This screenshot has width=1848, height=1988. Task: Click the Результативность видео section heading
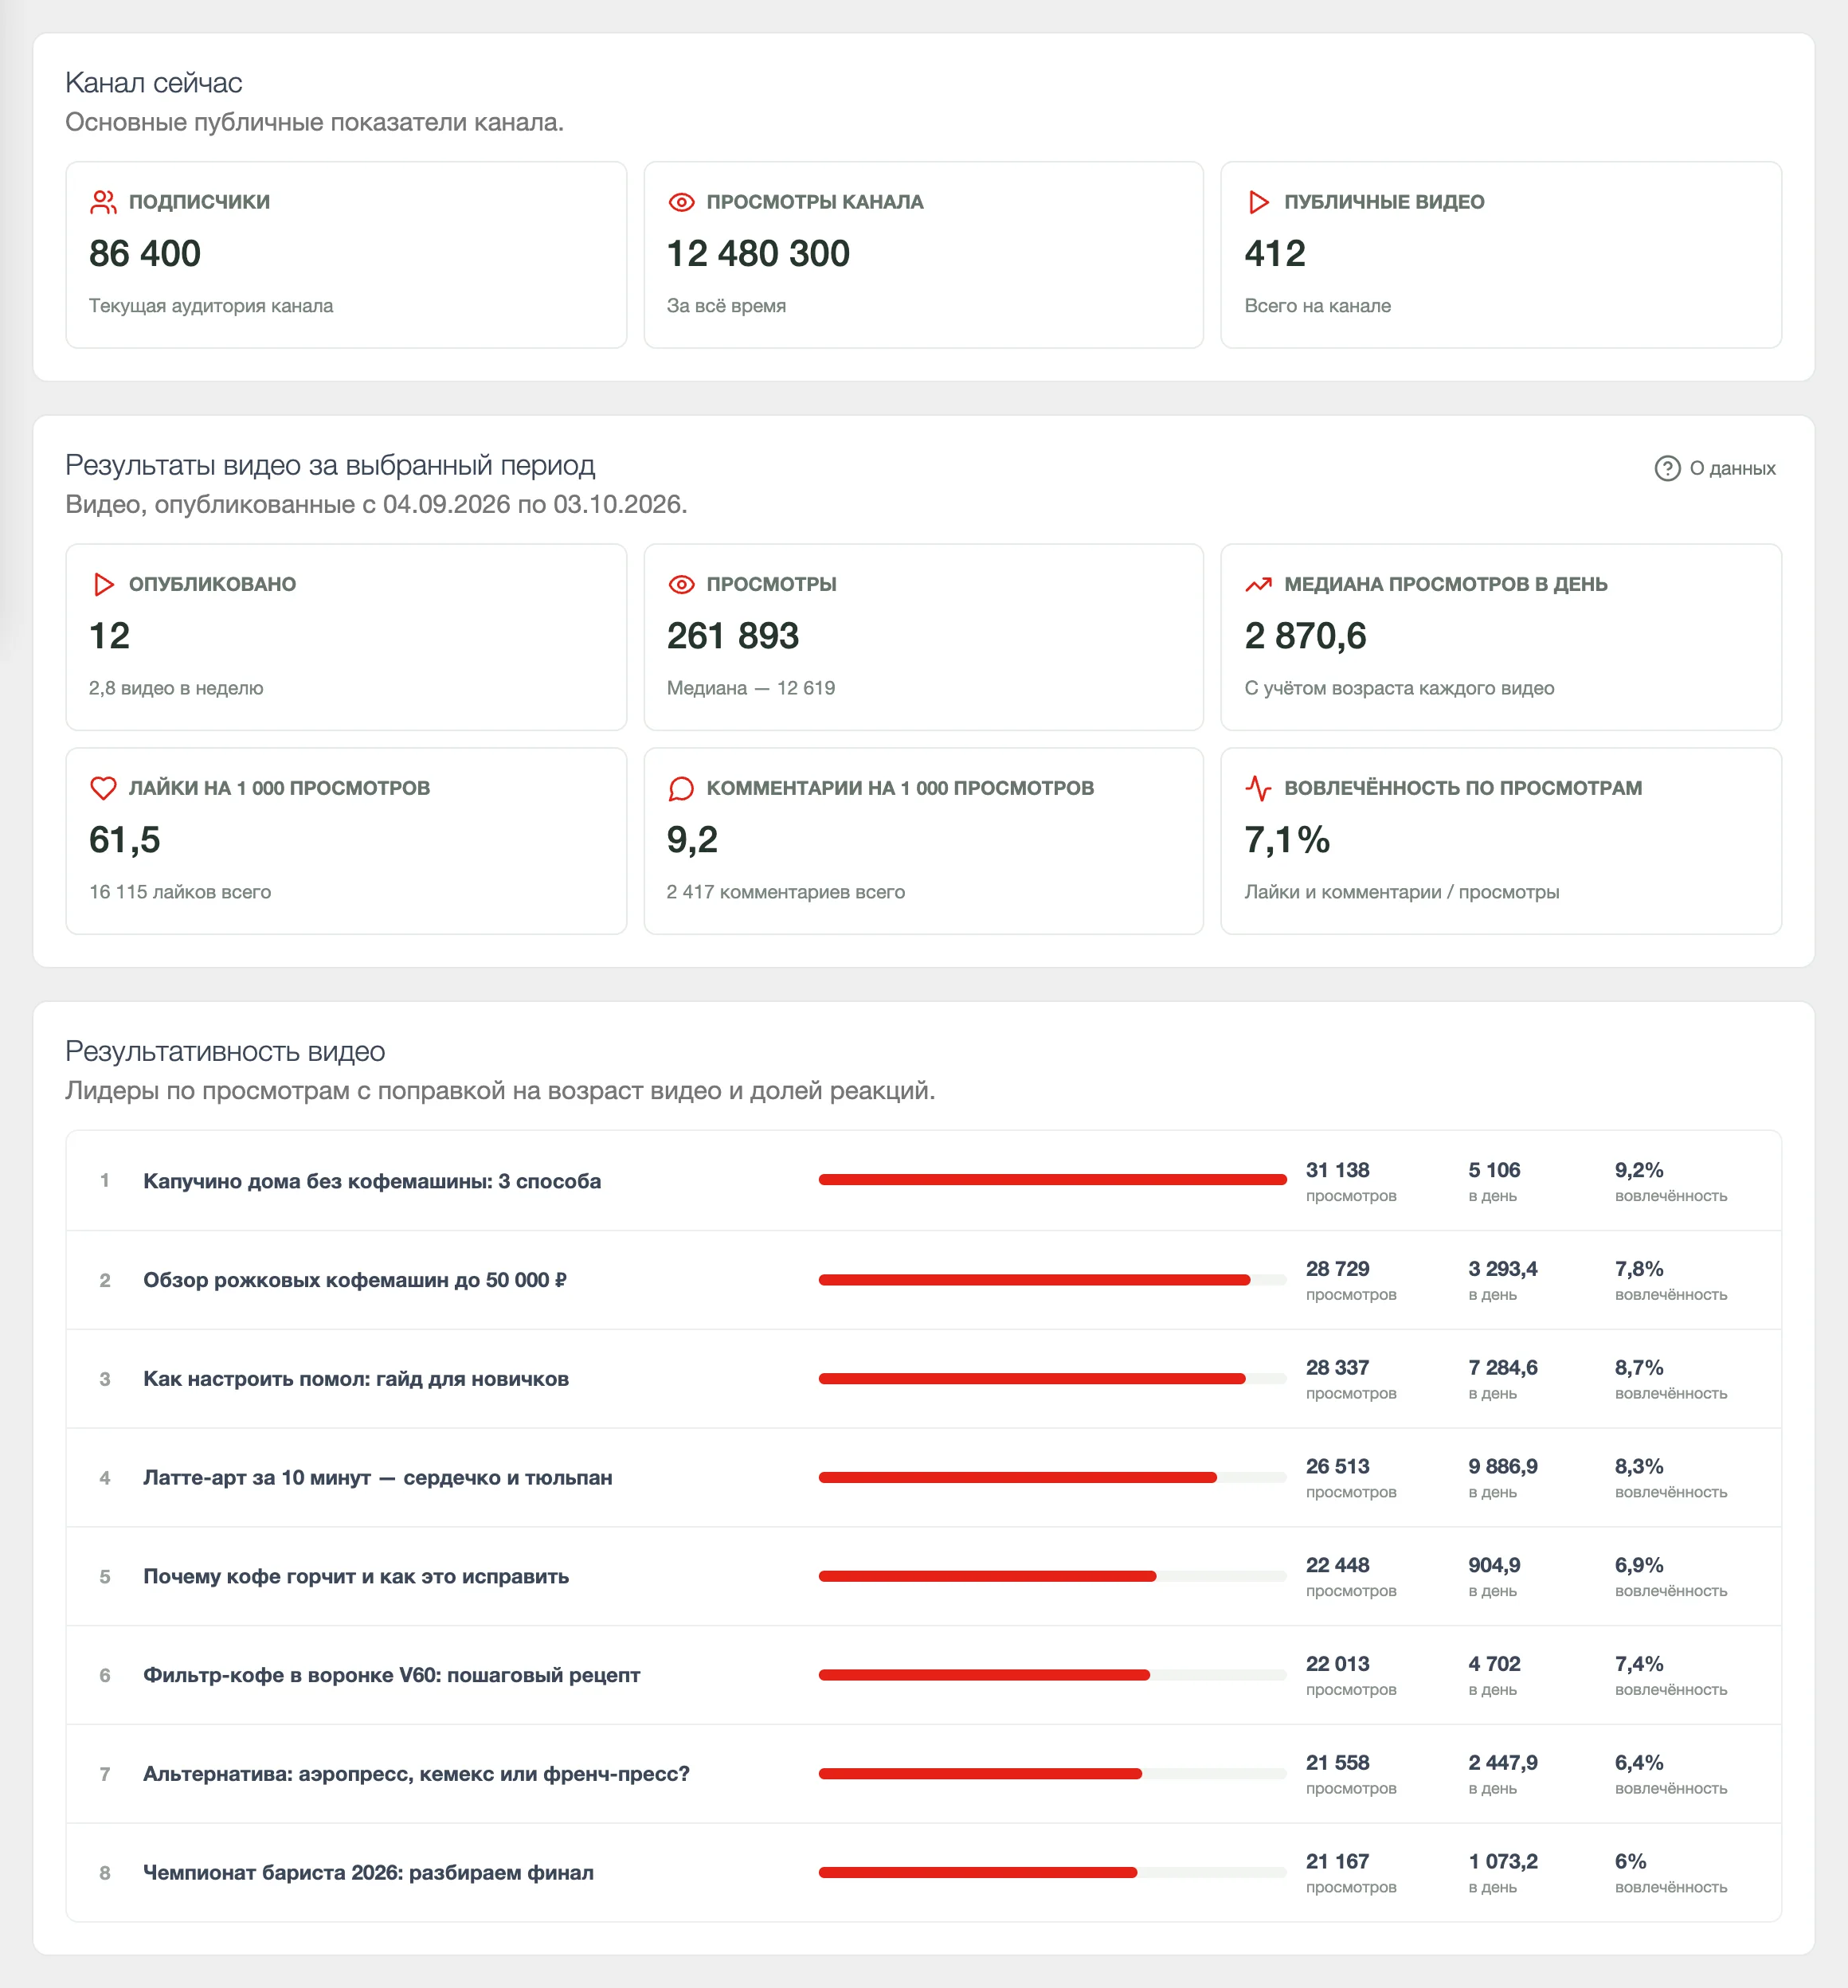coord(225,1052)
